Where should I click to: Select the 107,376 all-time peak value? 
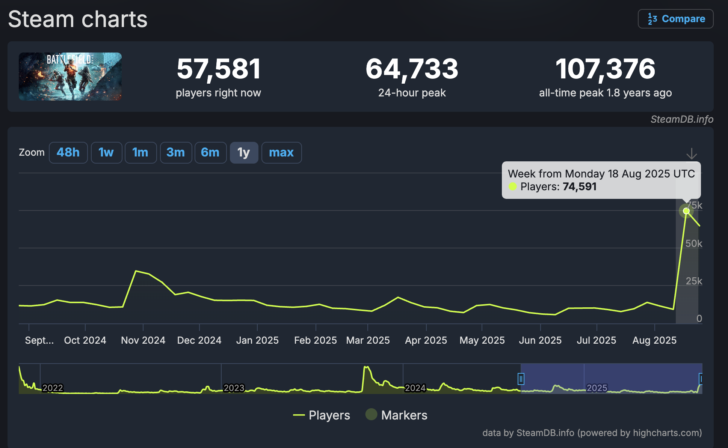coord(606,69)
